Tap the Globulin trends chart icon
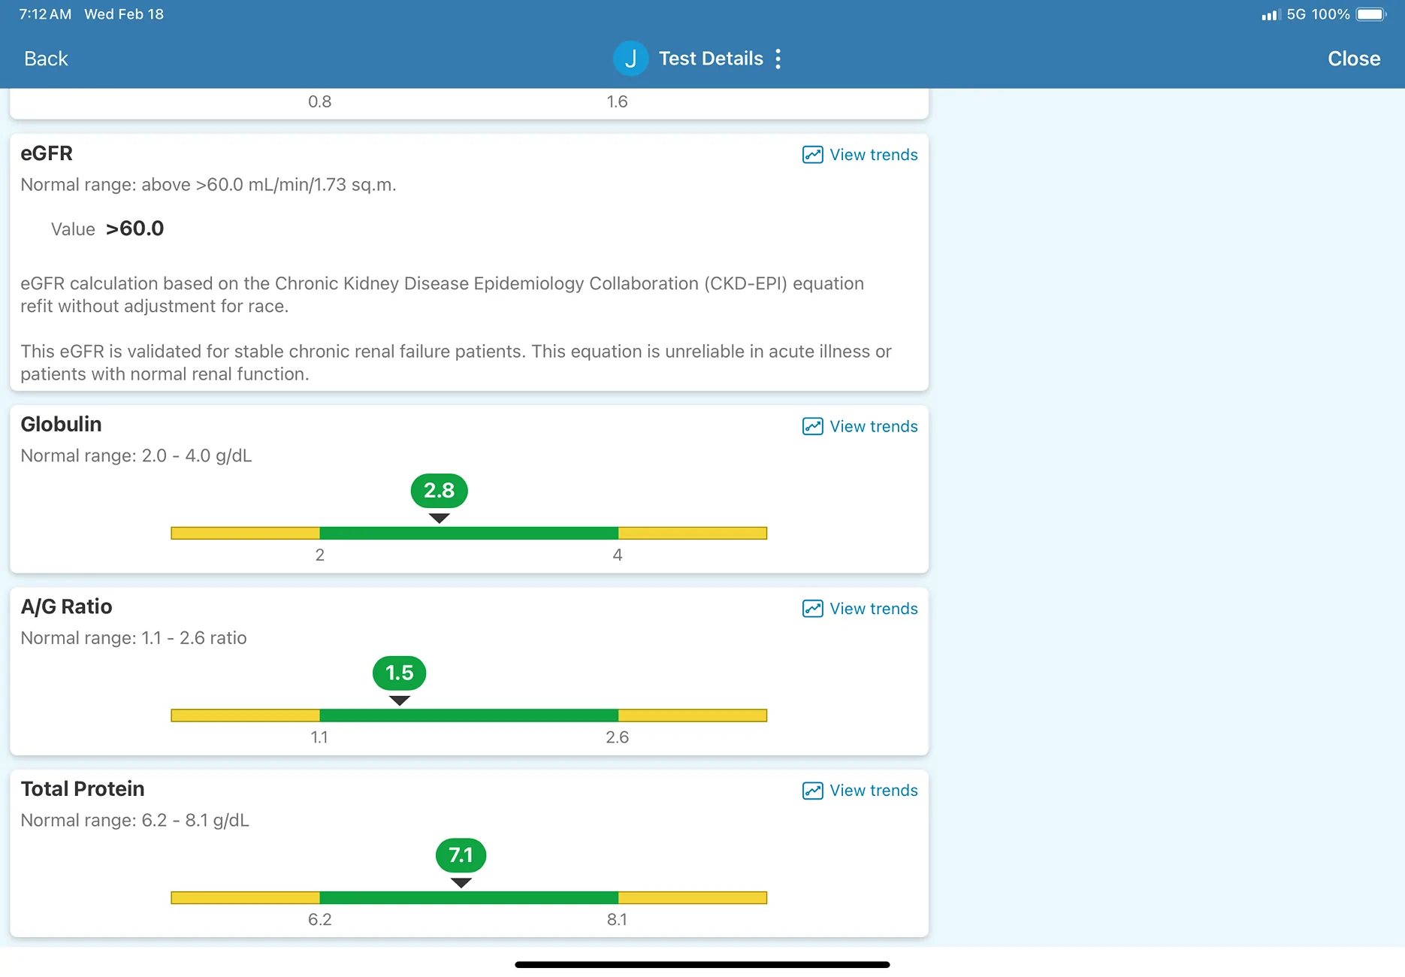The height and width of the screenshot is (977, 1405). click(x=812, y=426)
